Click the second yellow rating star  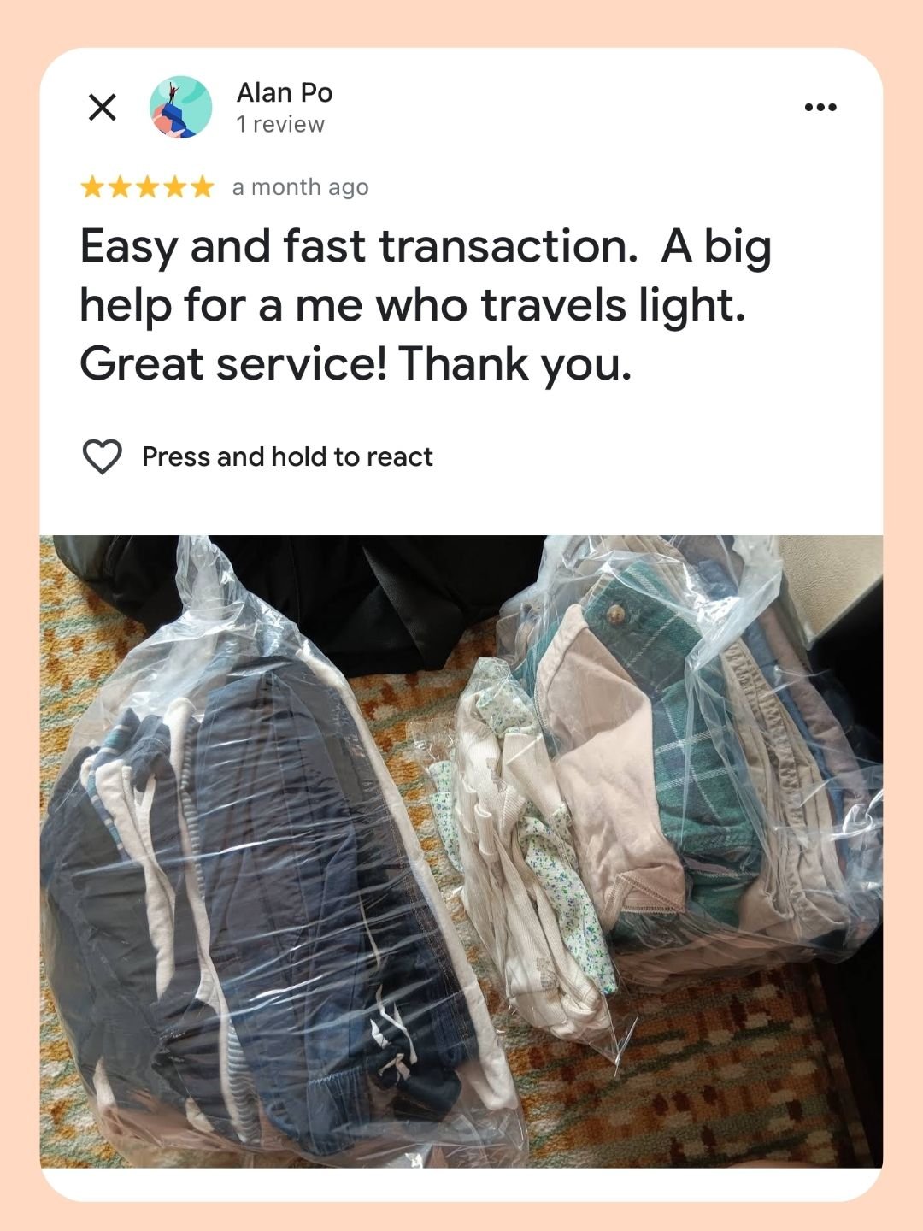pos(120,187)
